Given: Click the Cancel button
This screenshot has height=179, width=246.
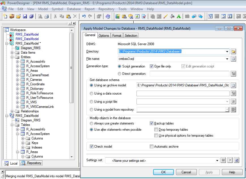Looking at the screenshot, I should [x=186, y=172].
